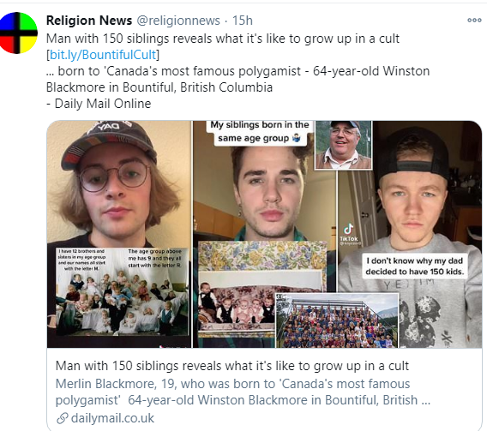Click the tweet text mentioning Winston Blackmore
The width and height of the screenshot is (487, 431).
(x=237, y=79)
